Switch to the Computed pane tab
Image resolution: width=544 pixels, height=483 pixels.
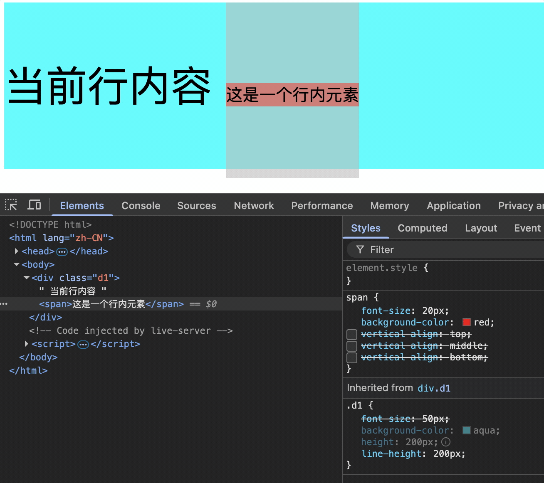tap(423, 228)
